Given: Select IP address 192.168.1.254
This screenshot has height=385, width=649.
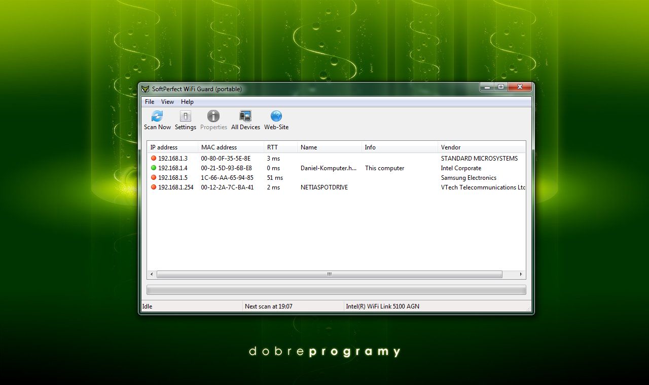Looking at the screenshot, I should coord(175,187).
